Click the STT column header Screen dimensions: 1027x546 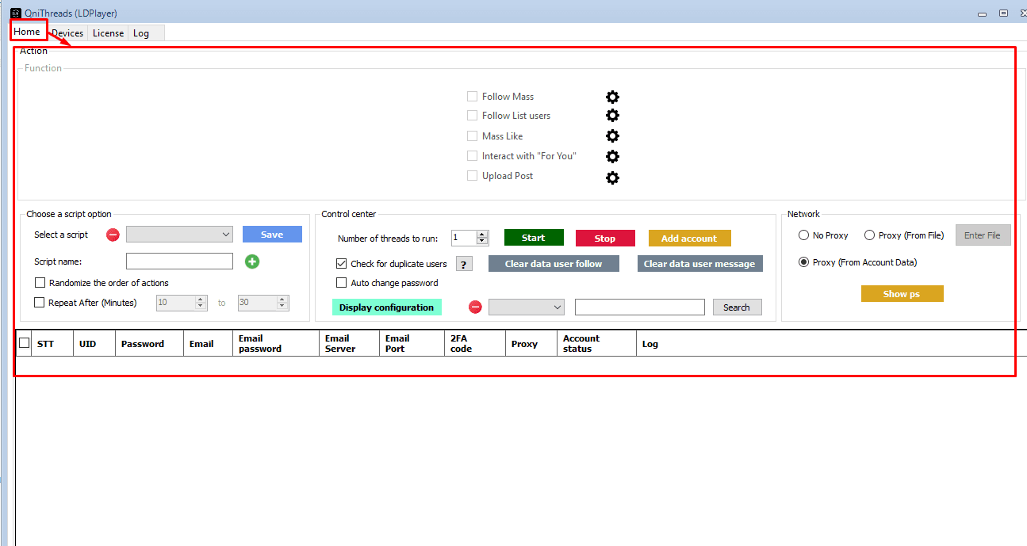point(52,344)
